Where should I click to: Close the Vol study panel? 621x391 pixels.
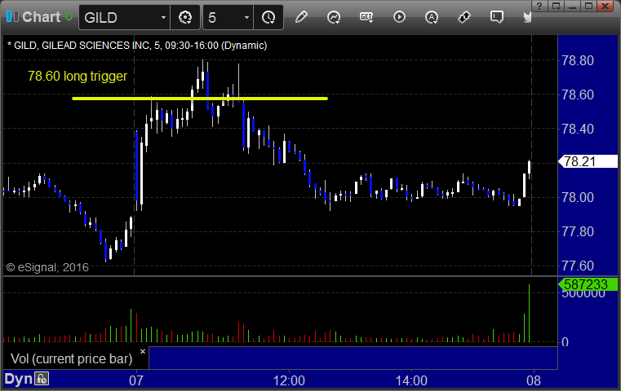click(143, 351)
